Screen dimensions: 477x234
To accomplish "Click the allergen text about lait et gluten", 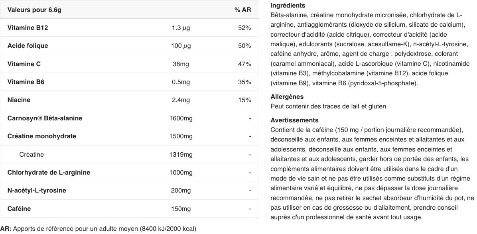I will (329, 106).
